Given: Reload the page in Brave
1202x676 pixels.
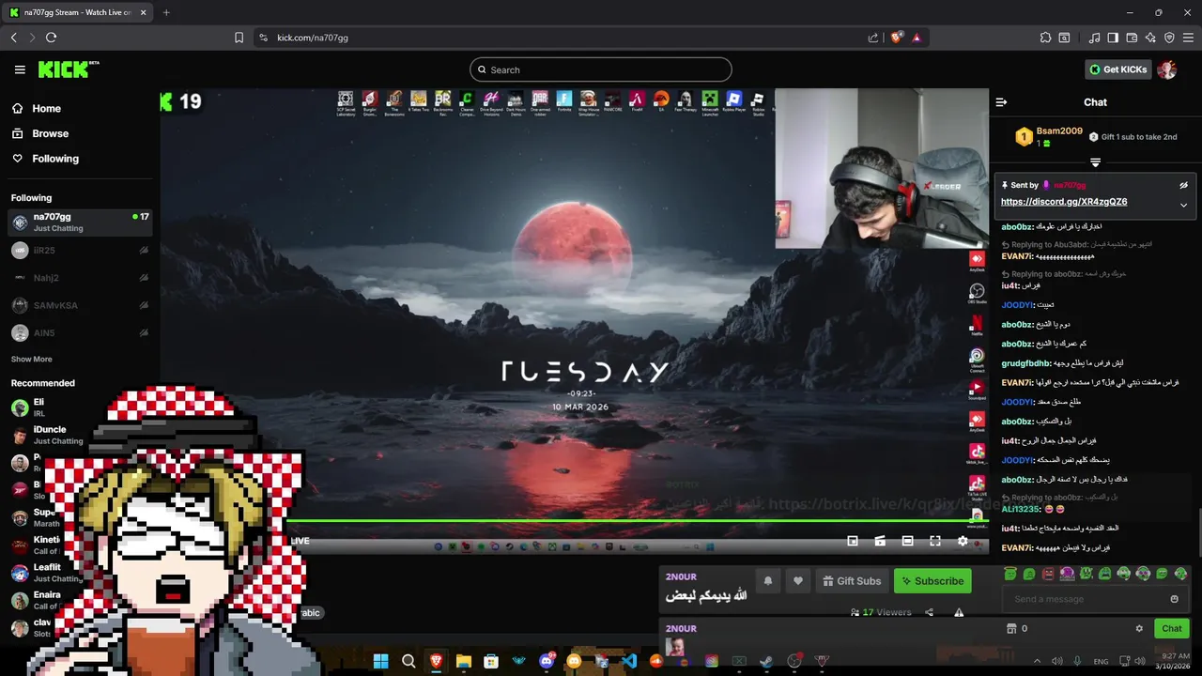Looking at the screenshot, I should click(51, 38).
